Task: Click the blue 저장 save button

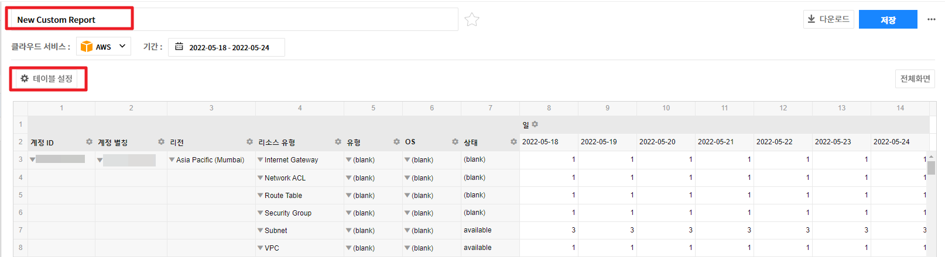Action: click(x=888, y=20)
